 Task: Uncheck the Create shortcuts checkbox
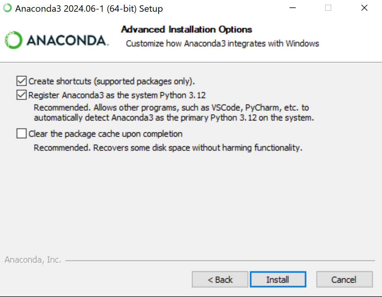coord(21,81)
